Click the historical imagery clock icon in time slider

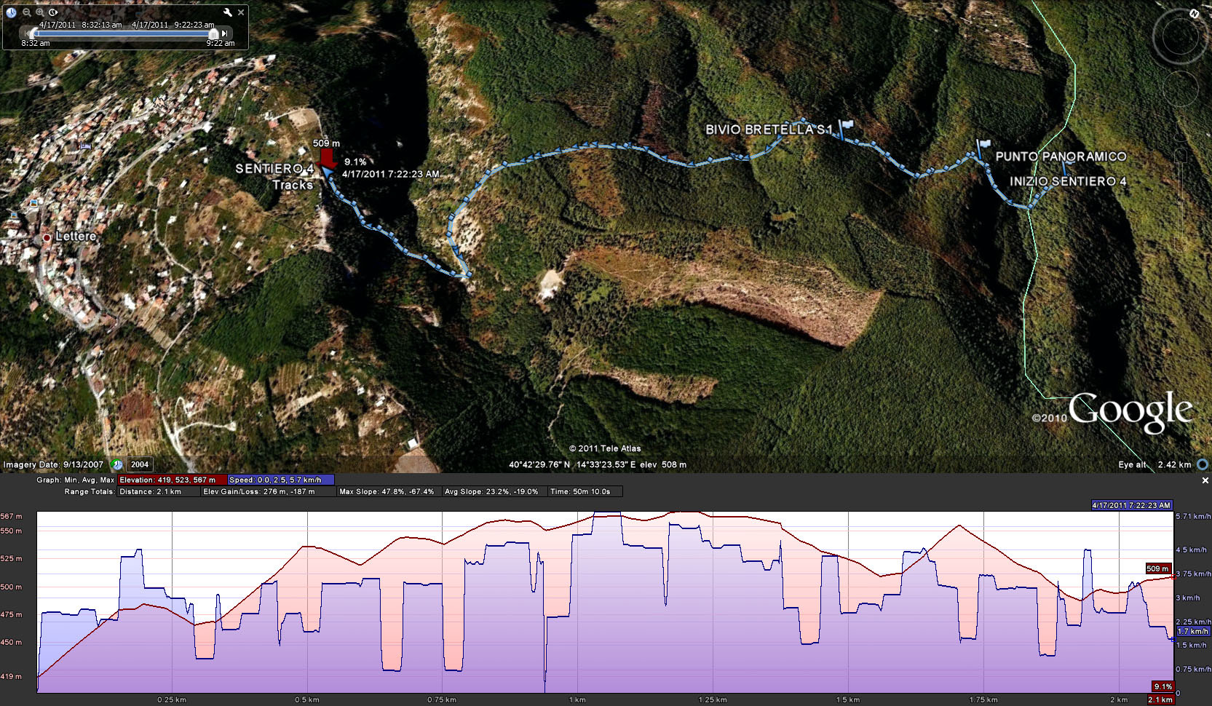coord(11,12)
